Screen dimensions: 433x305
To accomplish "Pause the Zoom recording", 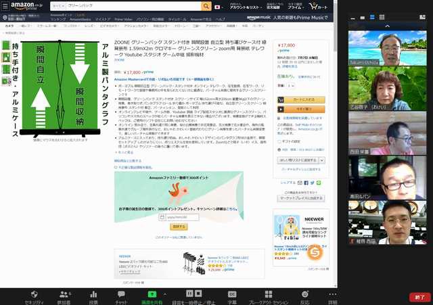I will pos(189,293).
